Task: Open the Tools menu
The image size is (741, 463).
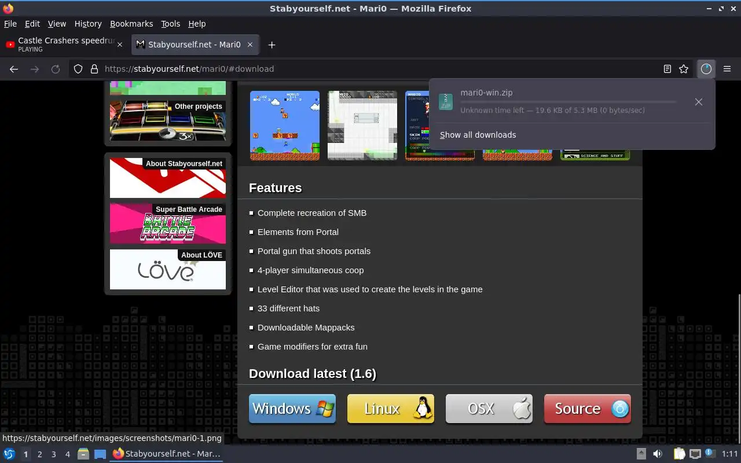Action: click(x=171, y=24)
